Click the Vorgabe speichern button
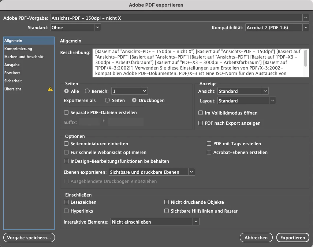Image resolution: width=313 pixels, height=247 pixels. [29, 237]
